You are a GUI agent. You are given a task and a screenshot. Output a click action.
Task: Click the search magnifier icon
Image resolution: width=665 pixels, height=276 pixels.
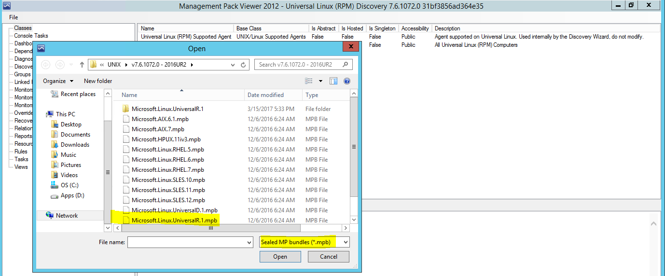(x=345, y=65)
